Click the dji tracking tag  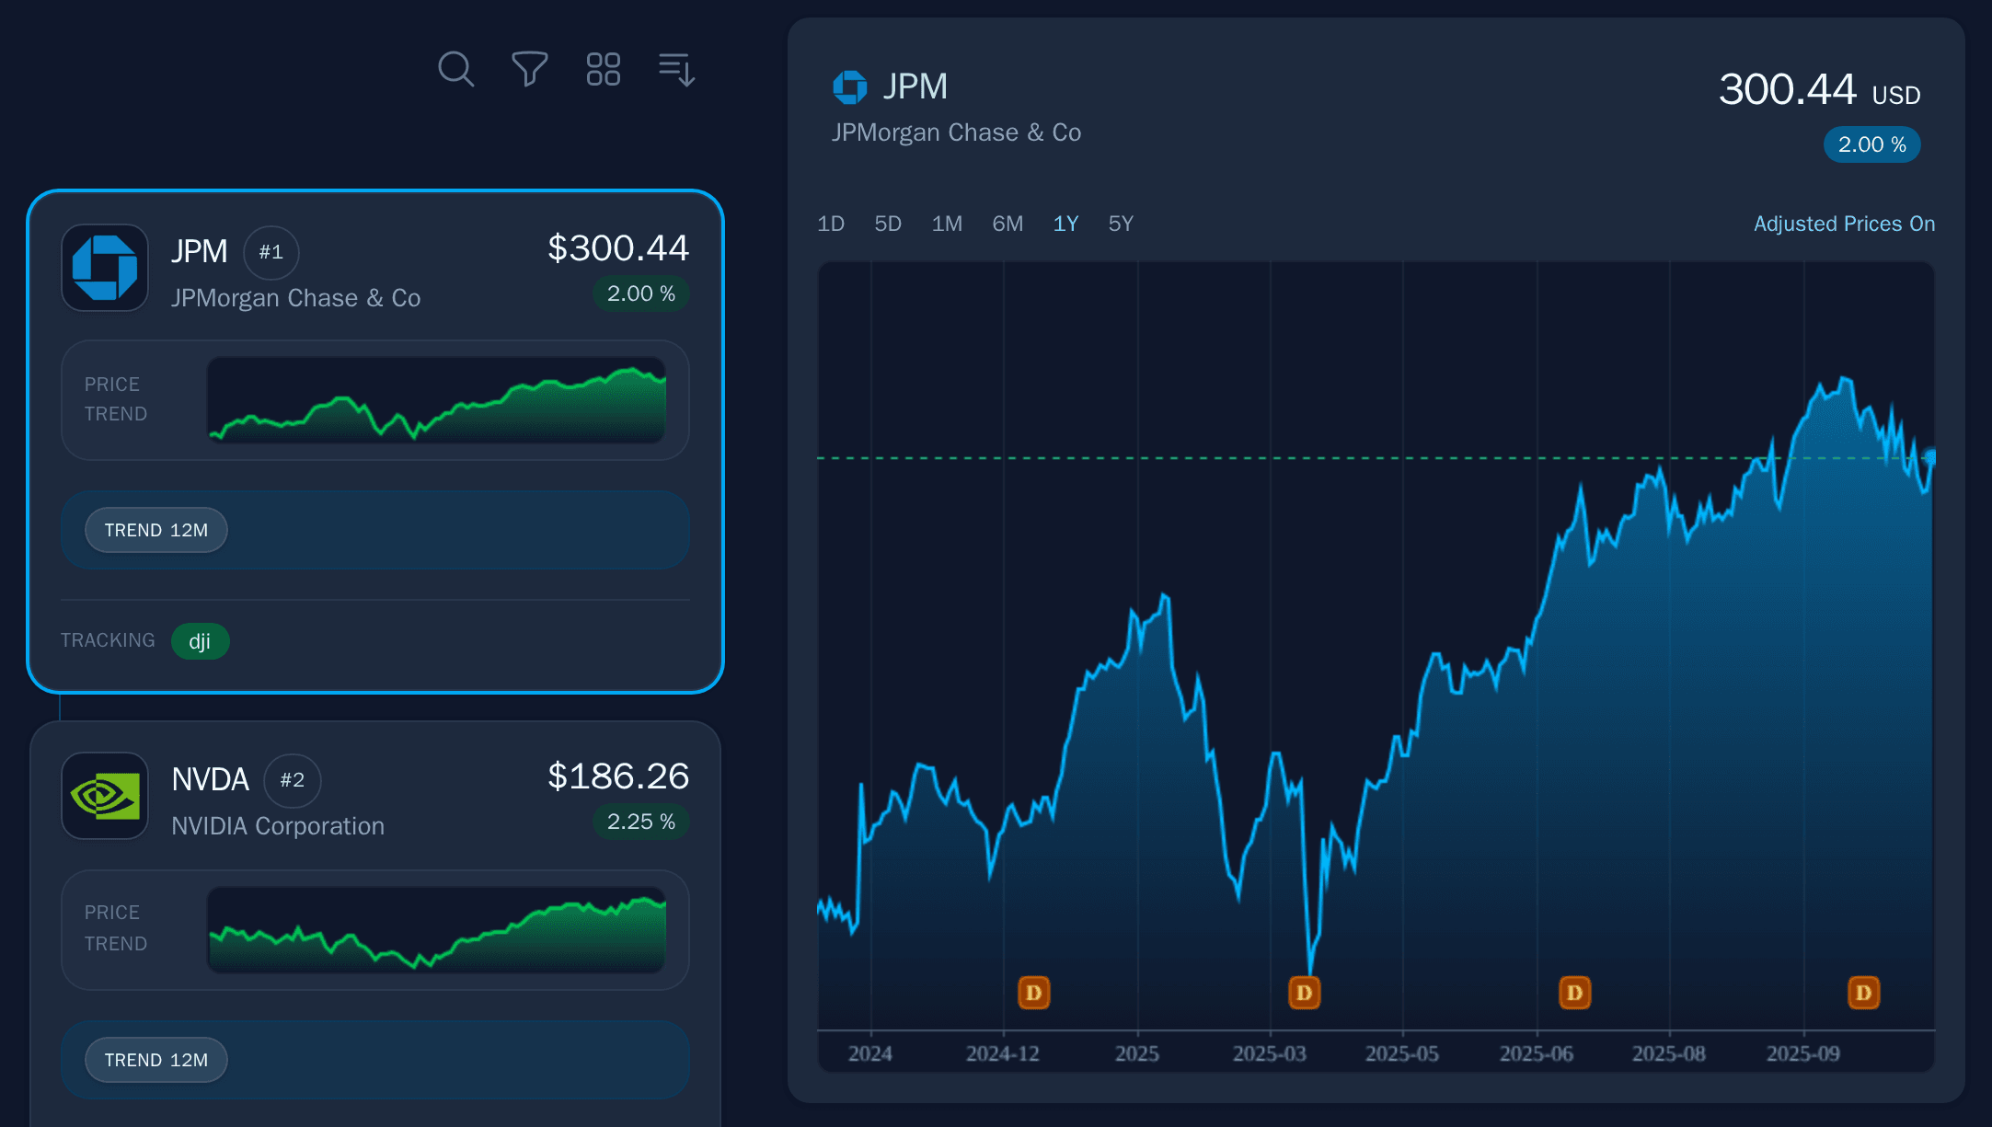click(x=200, y=640)
